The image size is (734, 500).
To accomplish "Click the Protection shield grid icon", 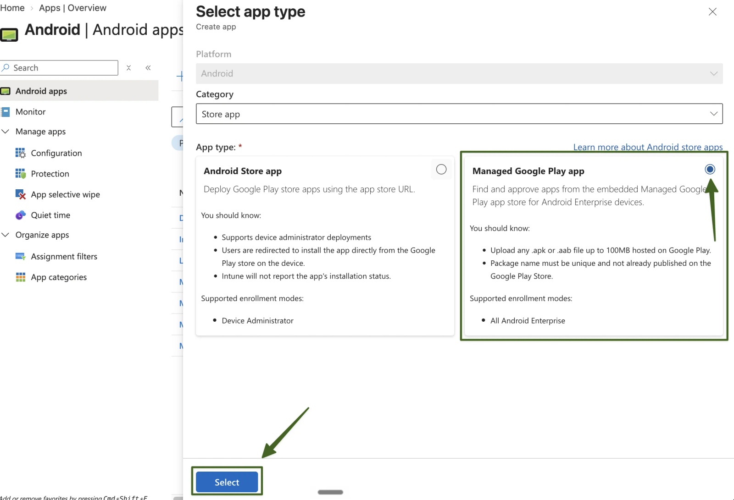I will coord(21,174).
